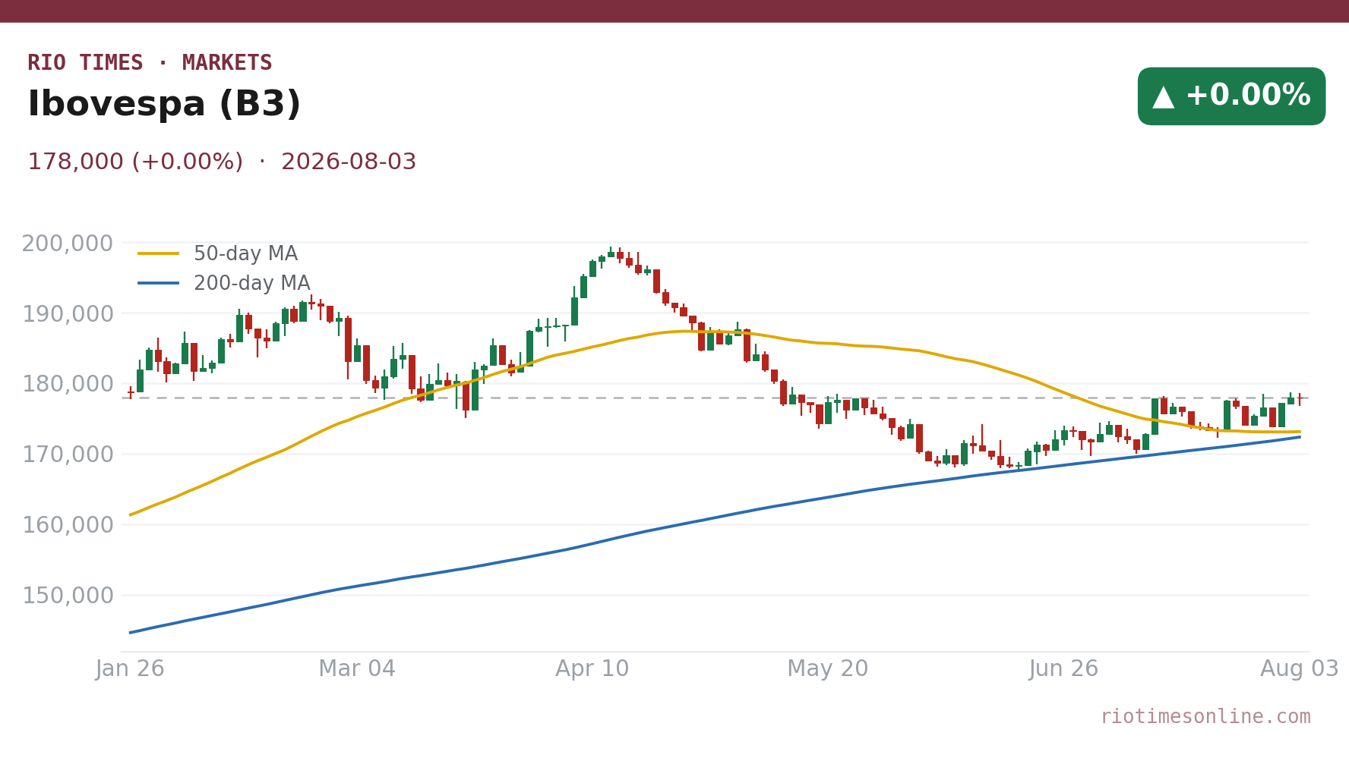The image size is (1349, 758).
Task: Click the green +0.00% change badge
Action: pos(1231,96)
